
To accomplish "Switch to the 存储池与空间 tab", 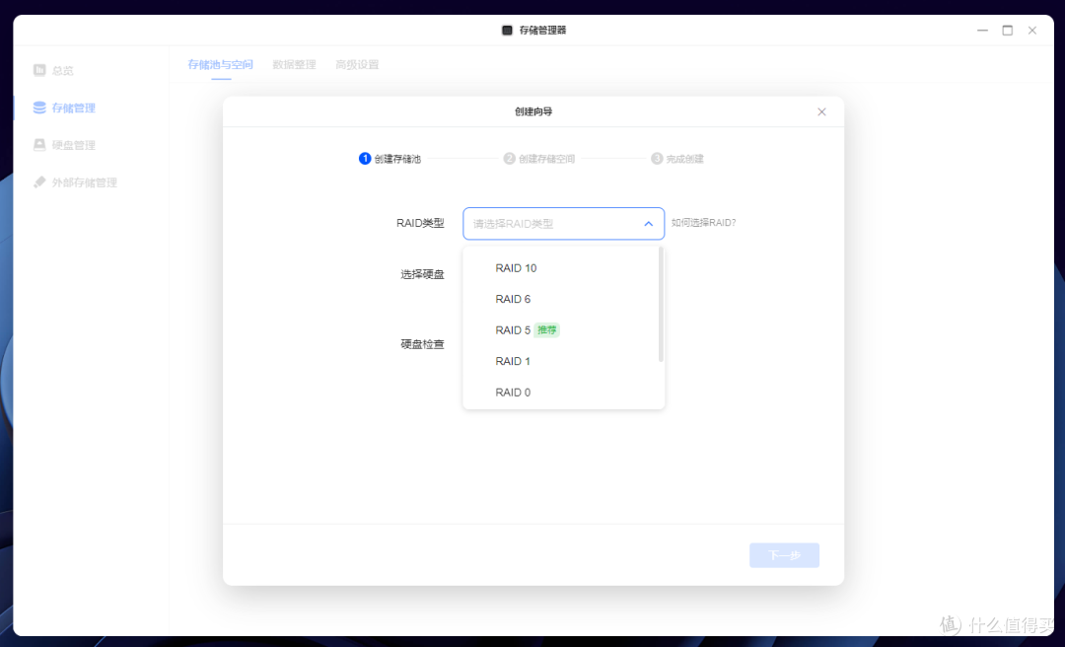I will click(x=220, y=64).
